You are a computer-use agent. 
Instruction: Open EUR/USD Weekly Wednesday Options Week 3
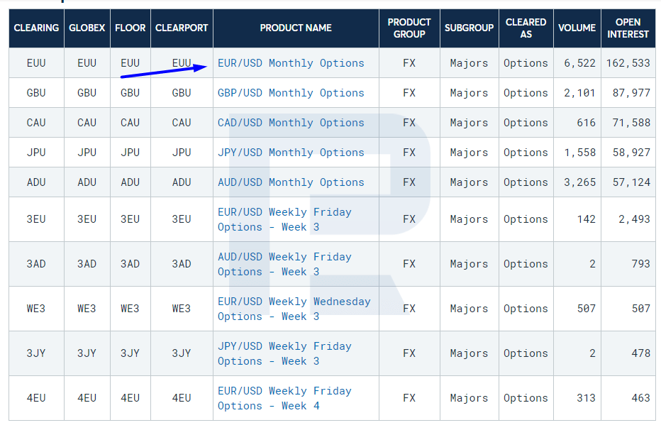tap(294, 309)
